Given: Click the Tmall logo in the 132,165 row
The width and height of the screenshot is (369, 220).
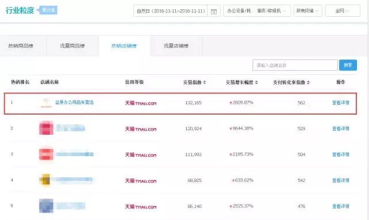Looking at the screenshot, I should pos(141,103).
